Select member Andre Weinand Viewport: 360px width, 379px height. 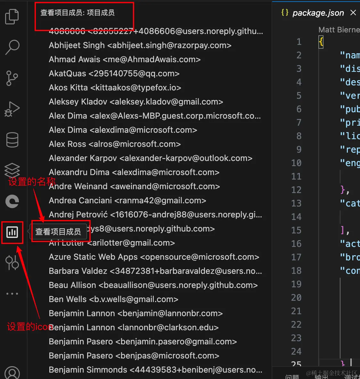point(134,186)
